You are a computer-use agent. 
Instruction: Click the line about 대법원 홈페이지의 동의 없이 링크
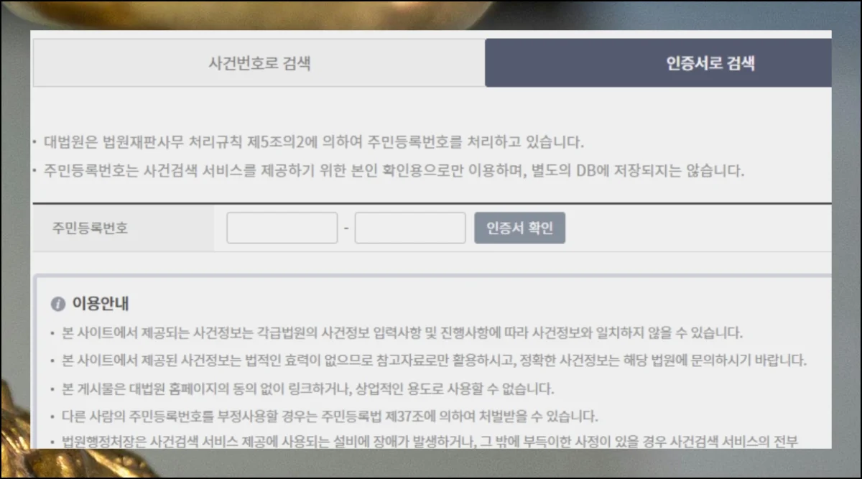[309, 389]
